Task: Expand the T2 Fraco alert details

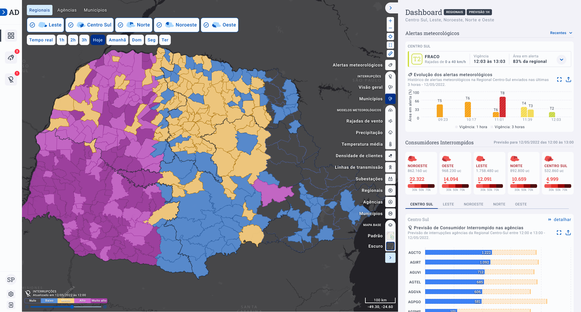Action: [561, 59]
